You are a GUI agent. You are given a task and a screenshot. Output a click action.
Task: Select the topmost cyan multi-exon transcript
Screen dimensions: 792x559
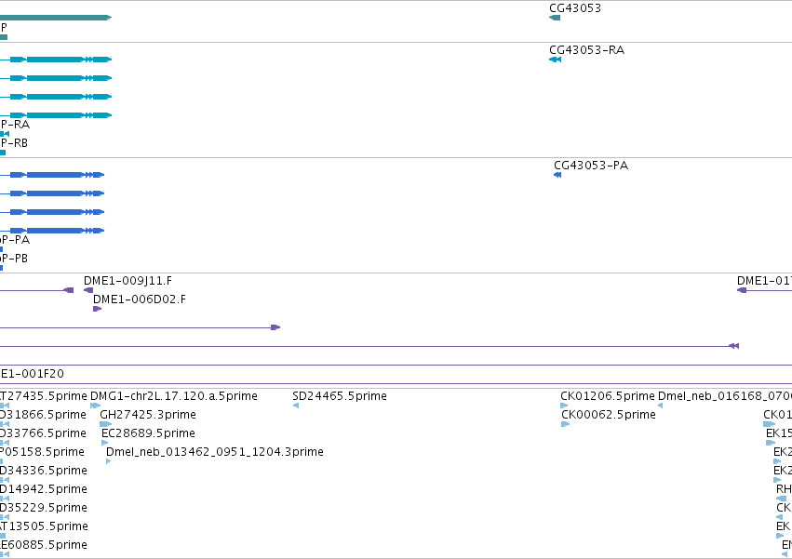56,60
